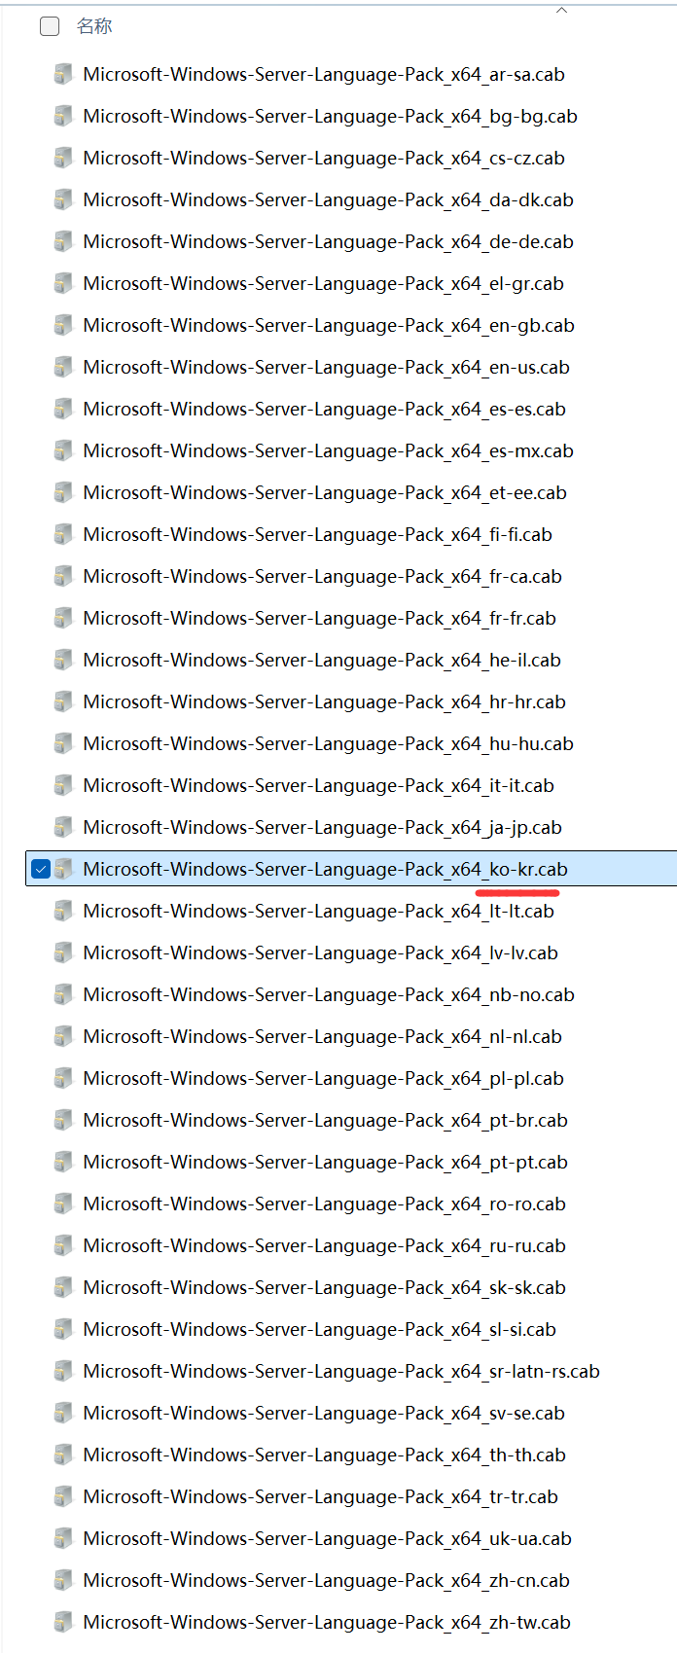Select file name ending ro-ro.cab
The image size is (677, 1653).
pyautogui.click(x=324, y=1204)
